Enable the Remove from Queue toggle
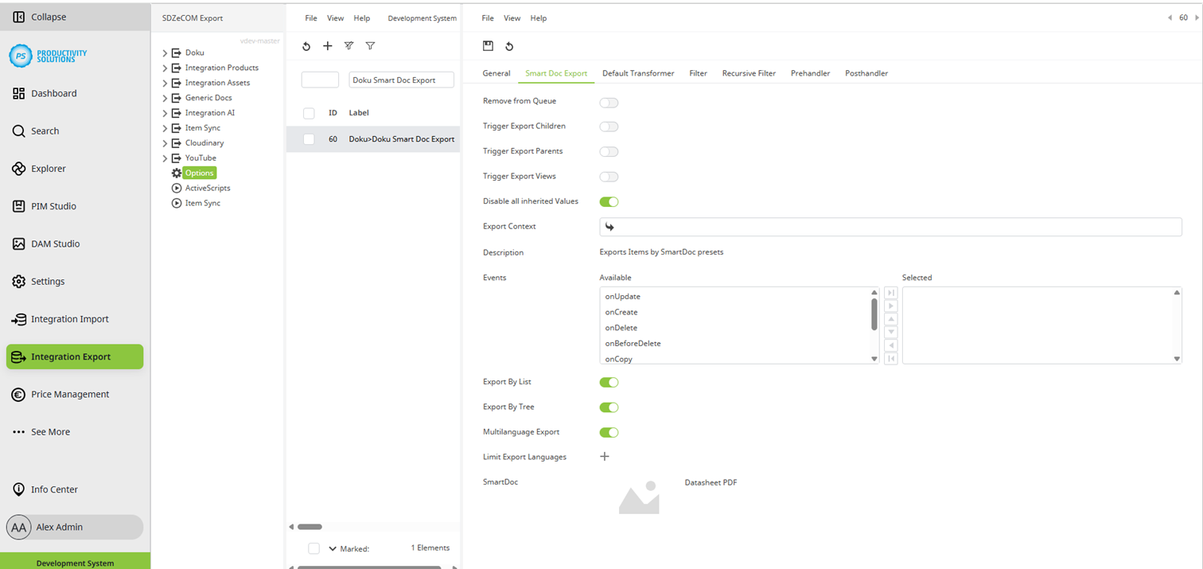Image resolution: width=1203 pixels, height=569 pixels. [x=609, y=102]
